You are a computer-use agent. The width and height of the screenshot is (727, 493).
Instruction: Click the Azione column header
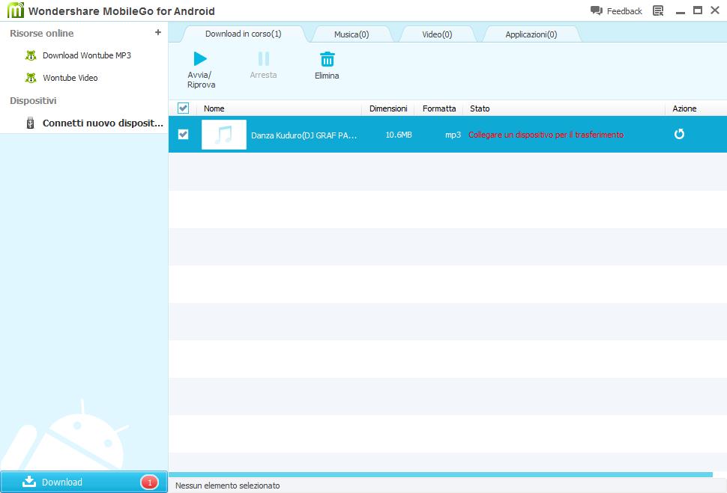[684, 108]
